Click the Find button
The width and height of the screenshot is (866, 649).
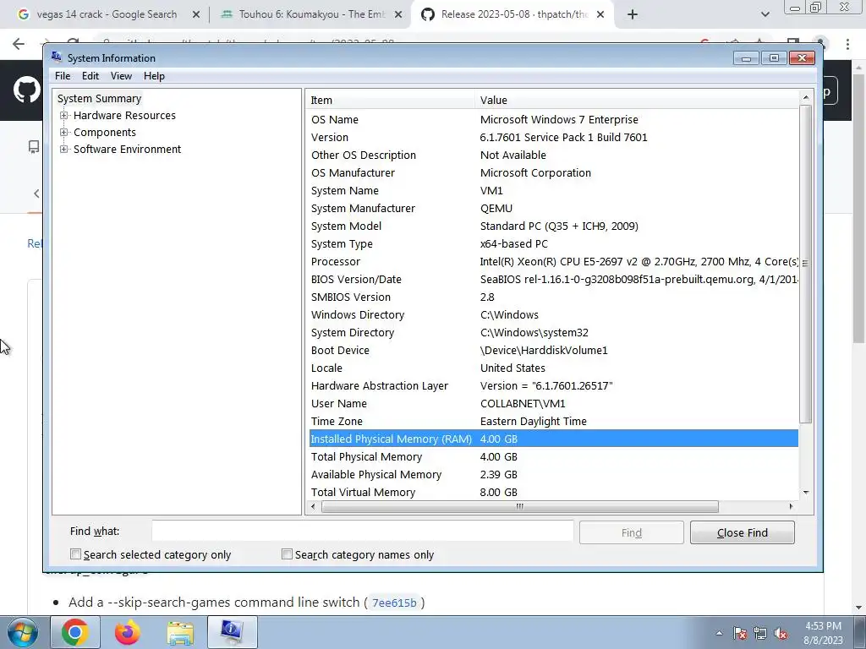(x=631, y=532)
